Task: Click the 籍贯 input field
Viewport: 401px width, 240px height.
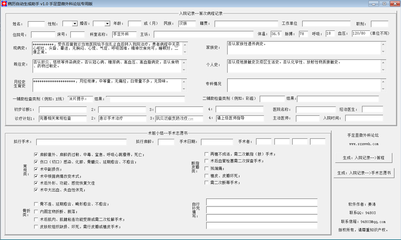Action: (246, 24)
